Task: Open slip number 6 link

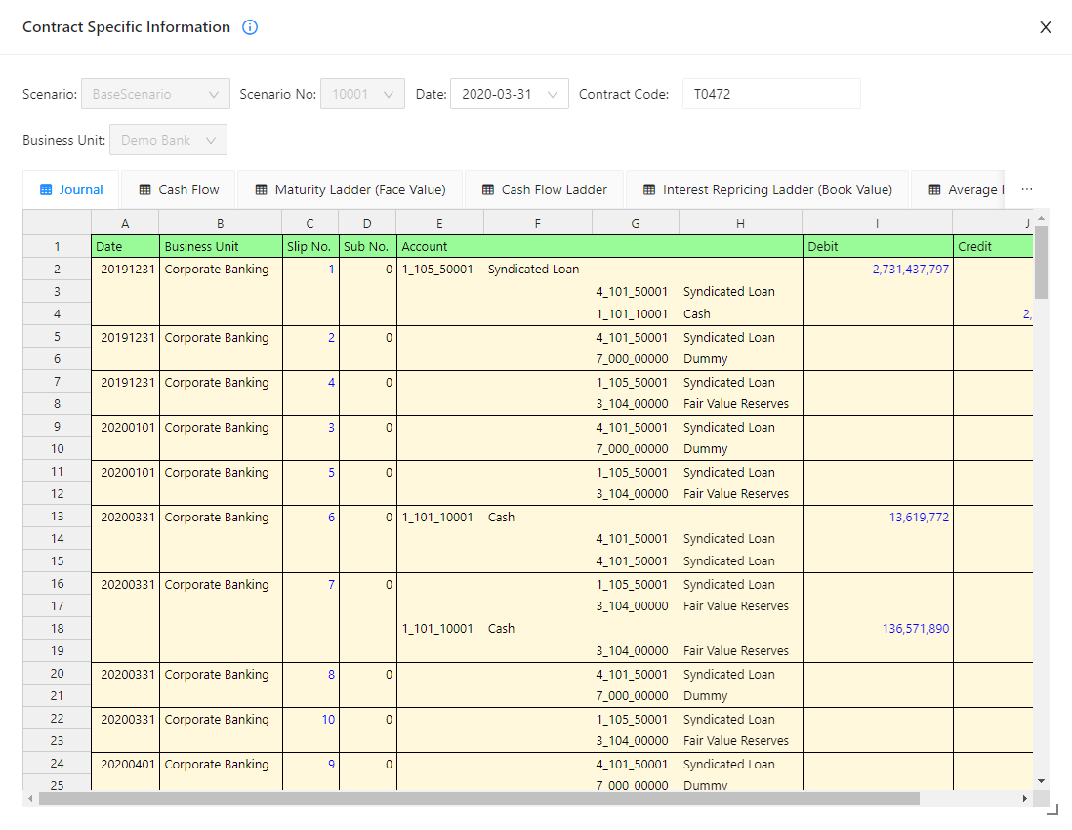Action: click(331, 518)
